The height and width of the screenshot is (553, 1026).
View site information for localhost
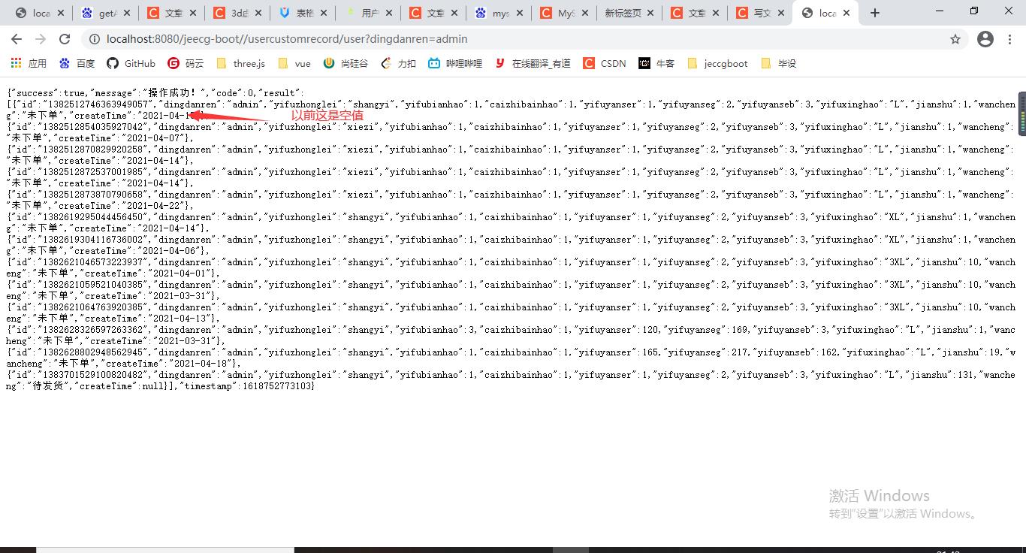click(x=95, y=39)
